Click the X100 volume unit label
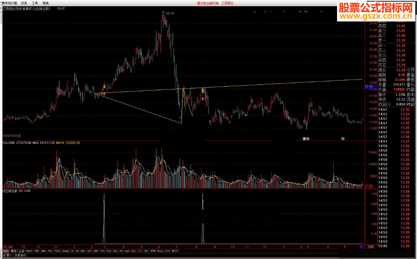 coord(369,186)
